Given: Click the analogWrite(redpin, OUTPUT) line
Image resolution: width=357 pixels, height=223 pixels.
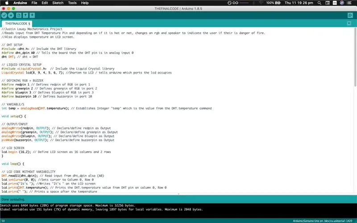Looking at the screenshot, I should 56,128.
